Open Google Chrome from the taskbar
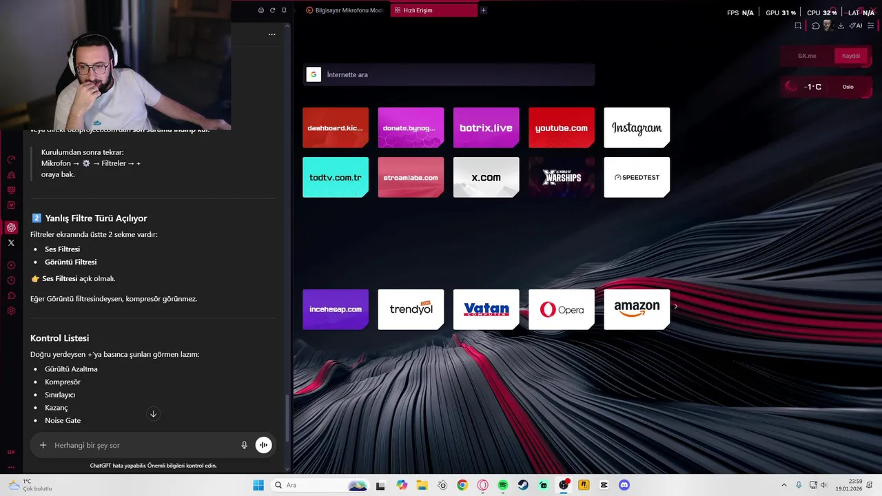 [462, 485]
